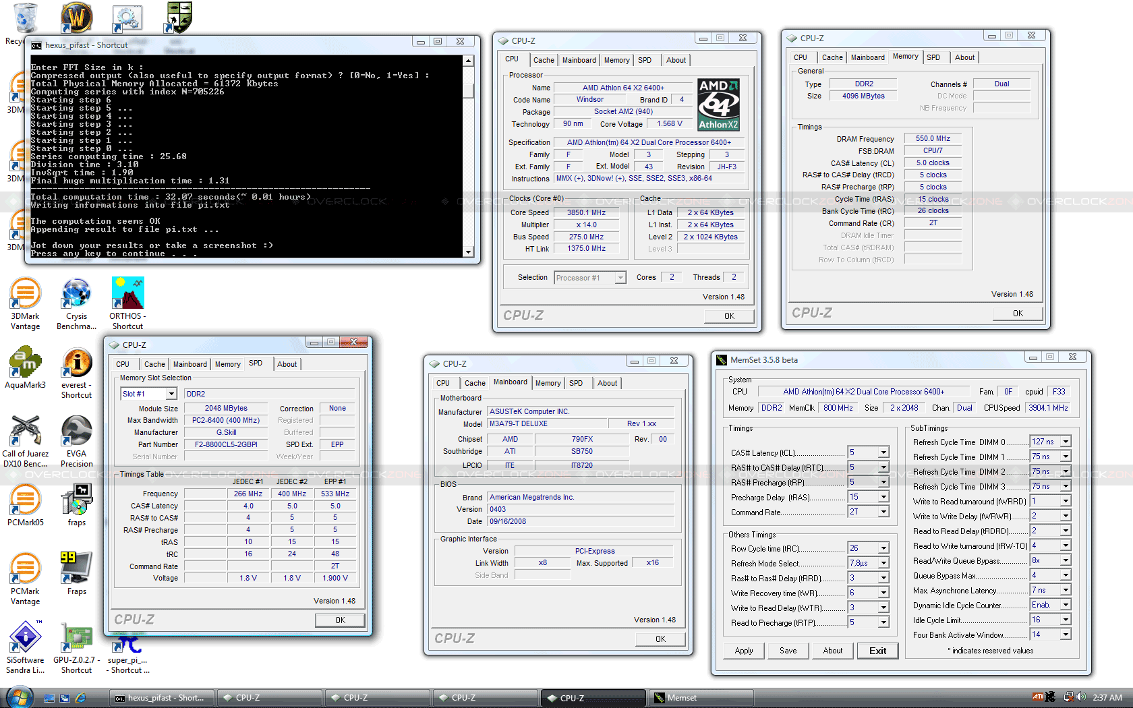Screen dimensions: 1133x708
Task: Launch AquaMark3 desktop icon
Action: (x=25, y=367)
